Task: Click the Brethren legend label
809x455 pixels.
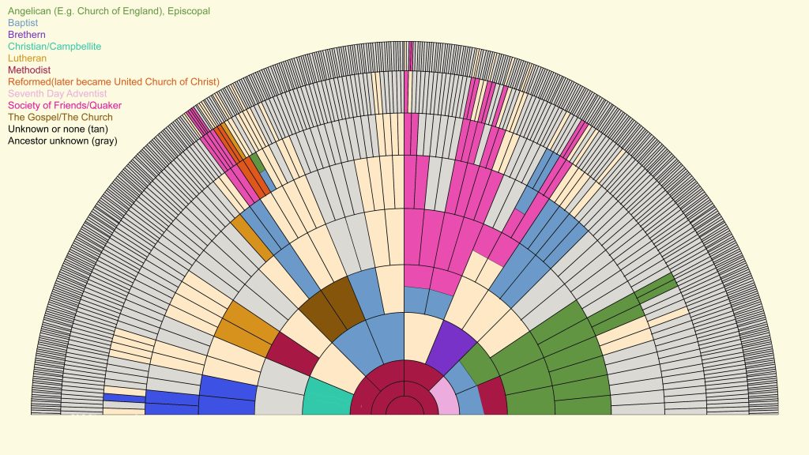Action: point(27,35)
